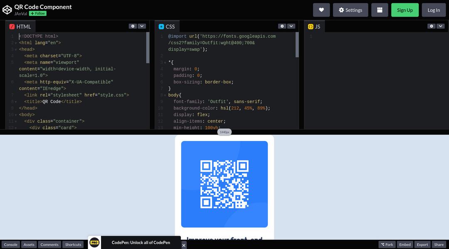Click the PRO badge near the bottom banner

[x=94, y=242]
